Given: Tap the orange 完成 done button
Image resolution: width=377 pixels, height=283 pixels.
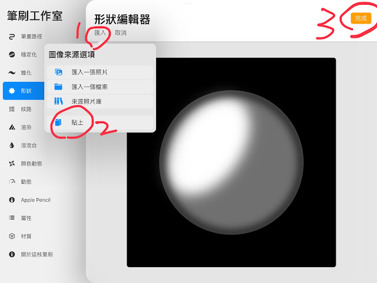Looking at the screenshot, I should tap(361, 18).
